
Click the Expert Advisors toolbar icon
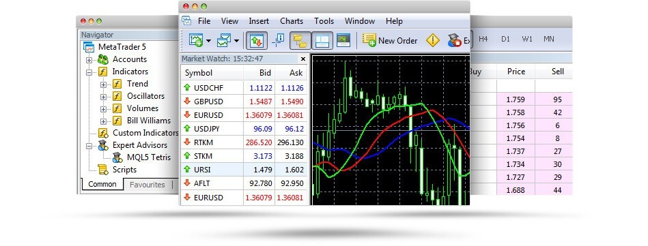tap(455, 40)
